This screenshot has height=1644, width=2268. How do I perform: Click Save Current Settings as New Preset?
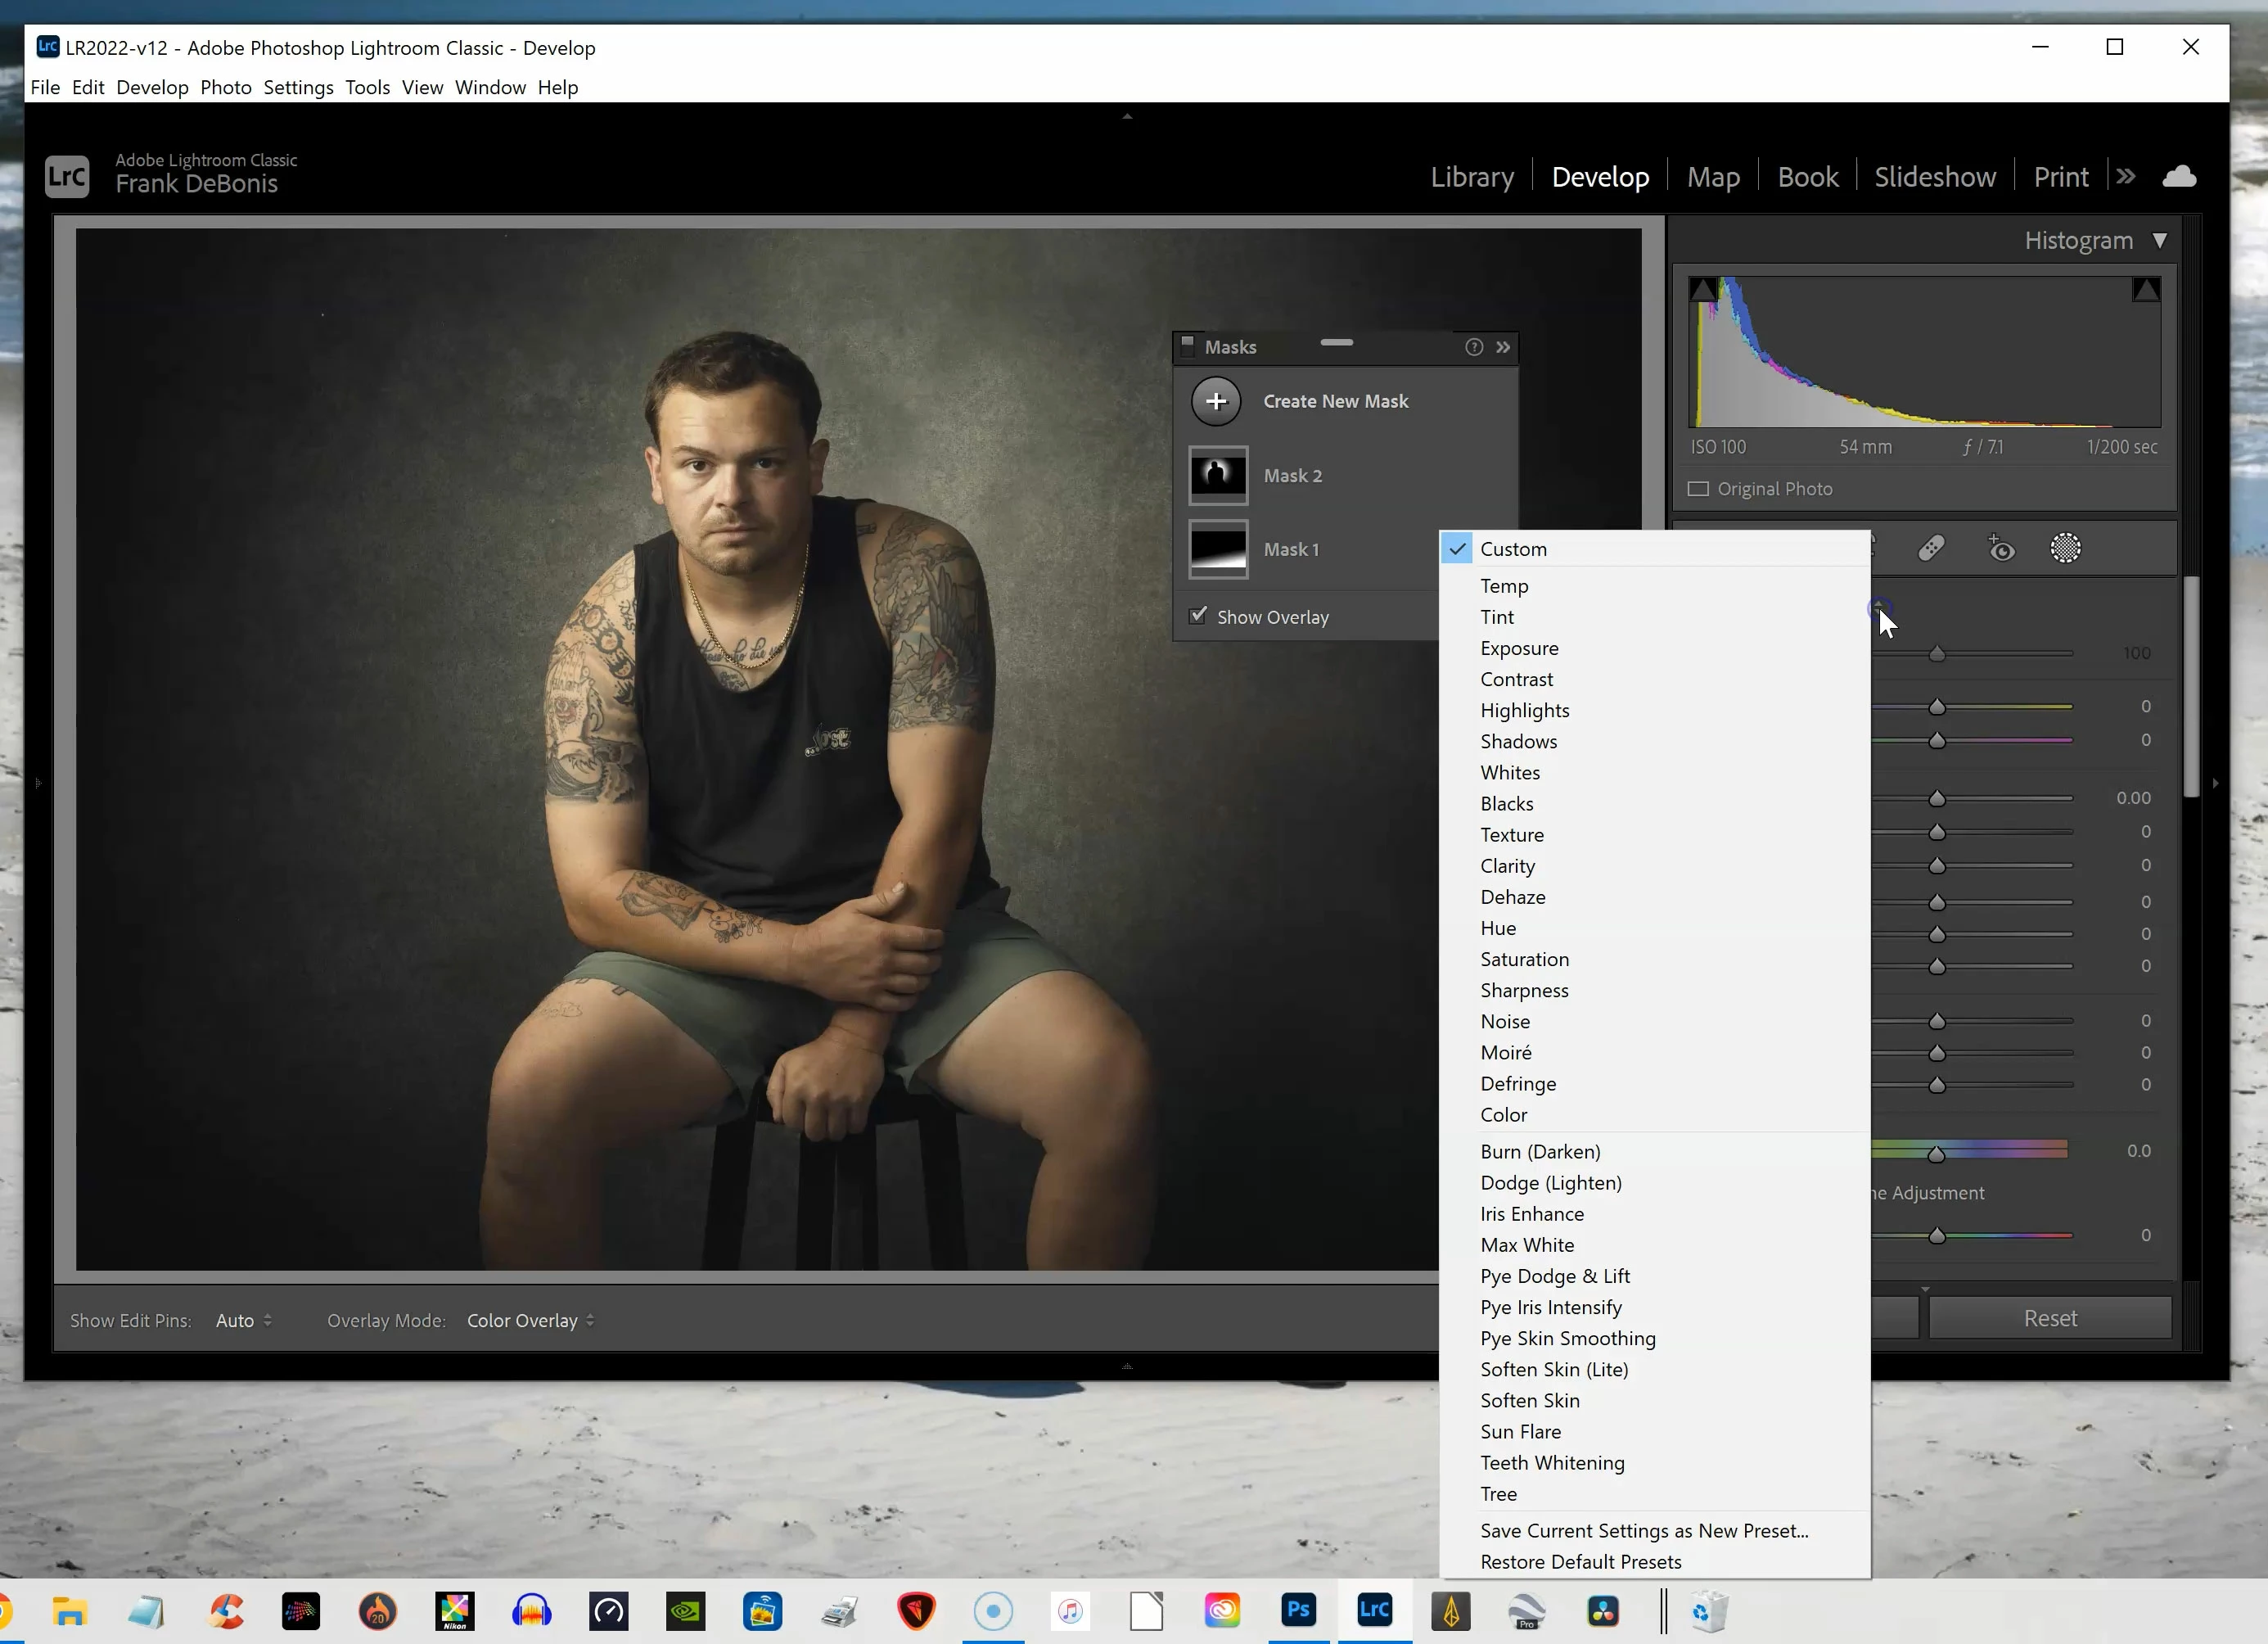[1644, 1530]
